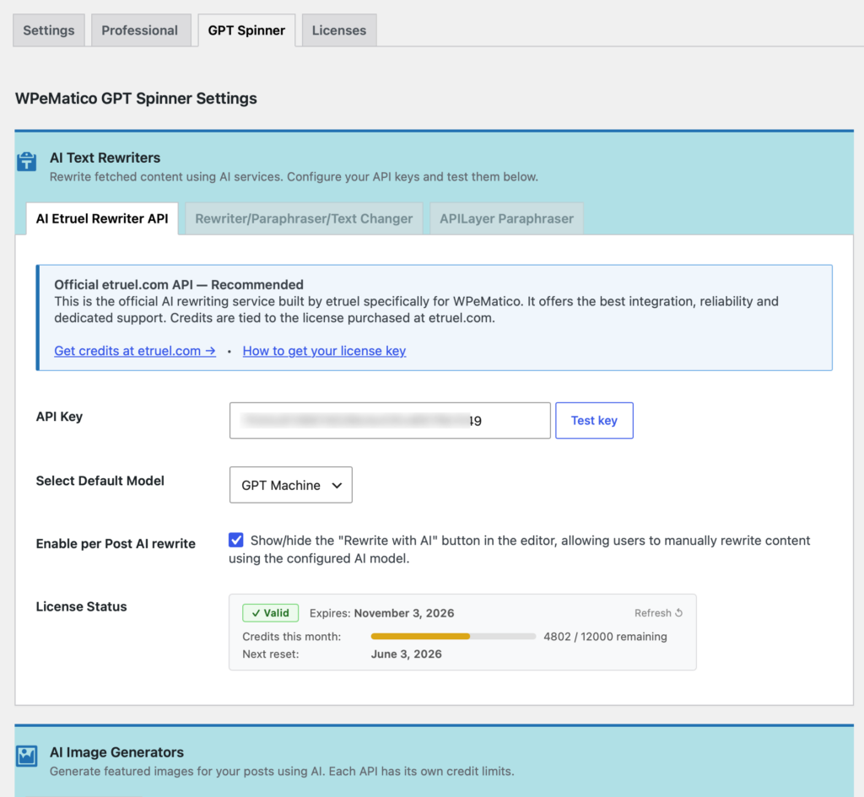
Task: Switch to Rewriter/Paraphraser/Text Changer tab
Action: pyautogui.click(x=304, y=218)
